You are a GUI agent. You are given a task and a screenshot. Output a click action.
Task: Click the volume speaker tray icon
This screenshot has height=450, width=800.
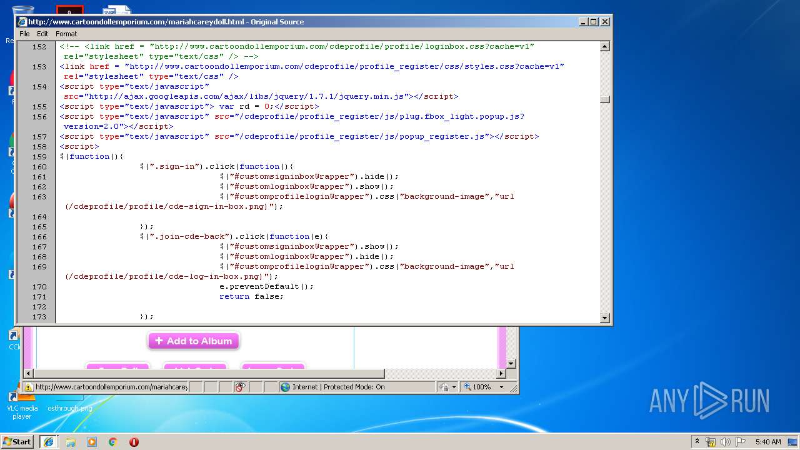point(726,442)
